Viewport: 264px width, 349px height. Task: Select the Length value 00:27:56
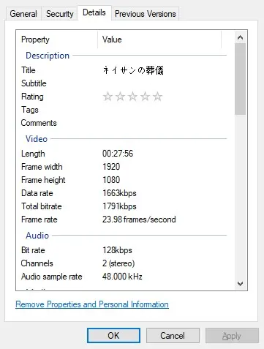click(118, 154)
